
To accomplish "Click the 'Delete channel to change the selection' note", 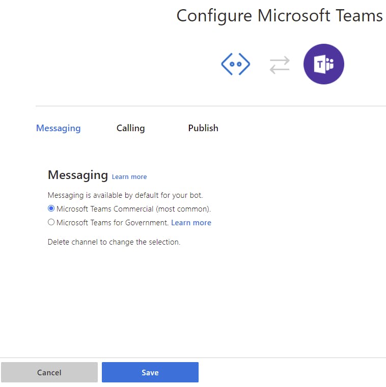I will [114, 242].
